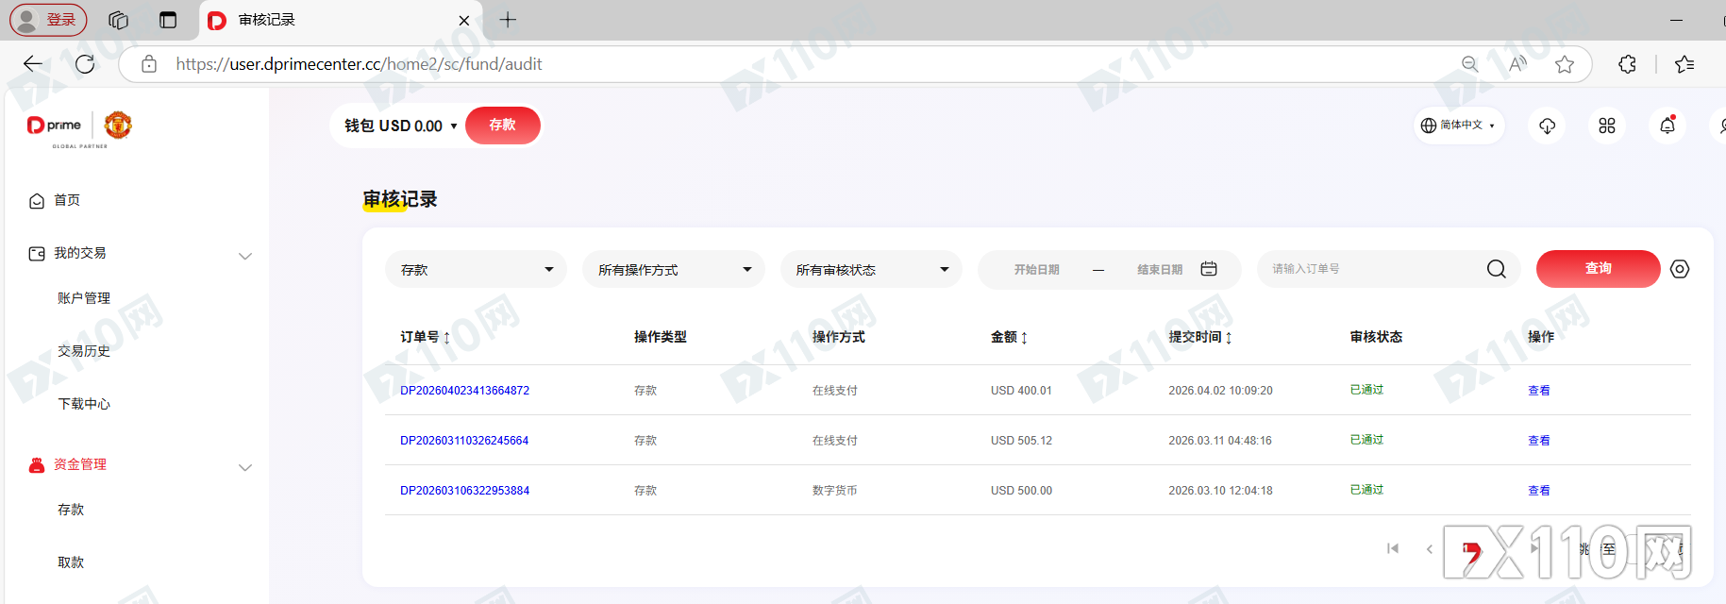Click the order search magnifier icon
This screenshot has width=1726, height=604.
[x=1497, y=269]
